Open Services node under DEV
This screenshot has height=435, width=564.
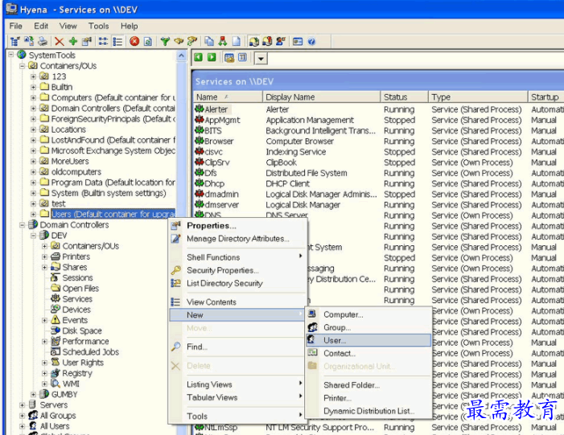click(x=77, y=299)
